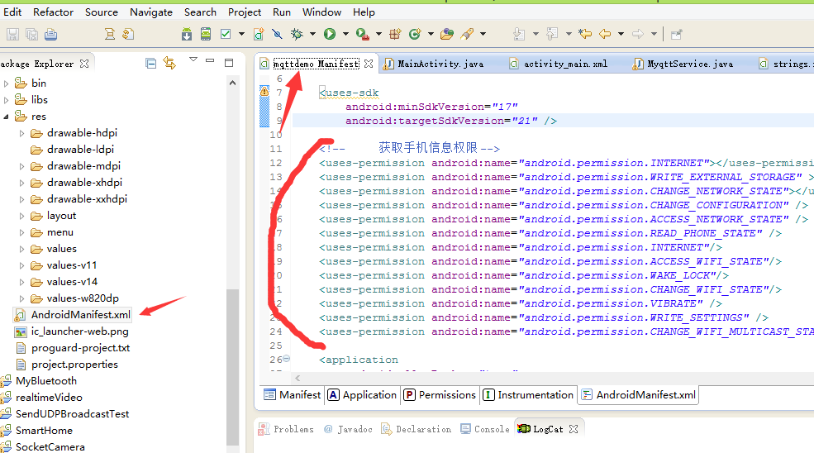Viewport: 814px width, 453px height.
Task: Open the Permissions manifest editor tab
Action: click(440, 395)
